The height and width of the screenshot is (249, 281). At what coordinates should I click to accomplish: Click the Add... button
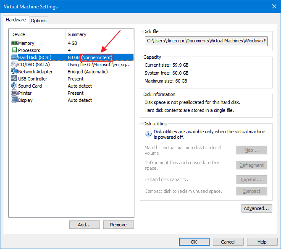click(84, 225)
